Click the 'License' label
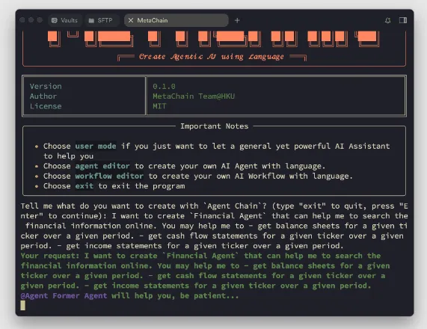This screenshot has height=329, width=427. tap(46, 106)
